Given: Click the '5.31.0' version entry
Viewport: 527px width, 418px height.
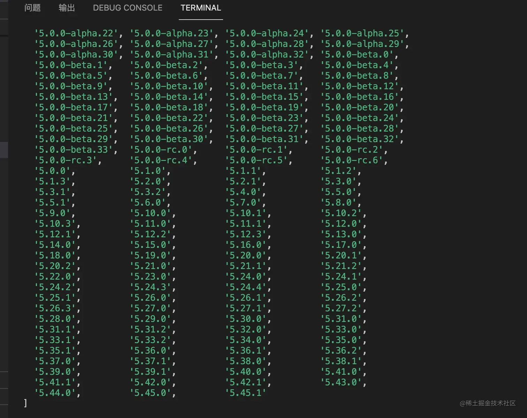Looking at the screenshot, I should pos(341,319).
